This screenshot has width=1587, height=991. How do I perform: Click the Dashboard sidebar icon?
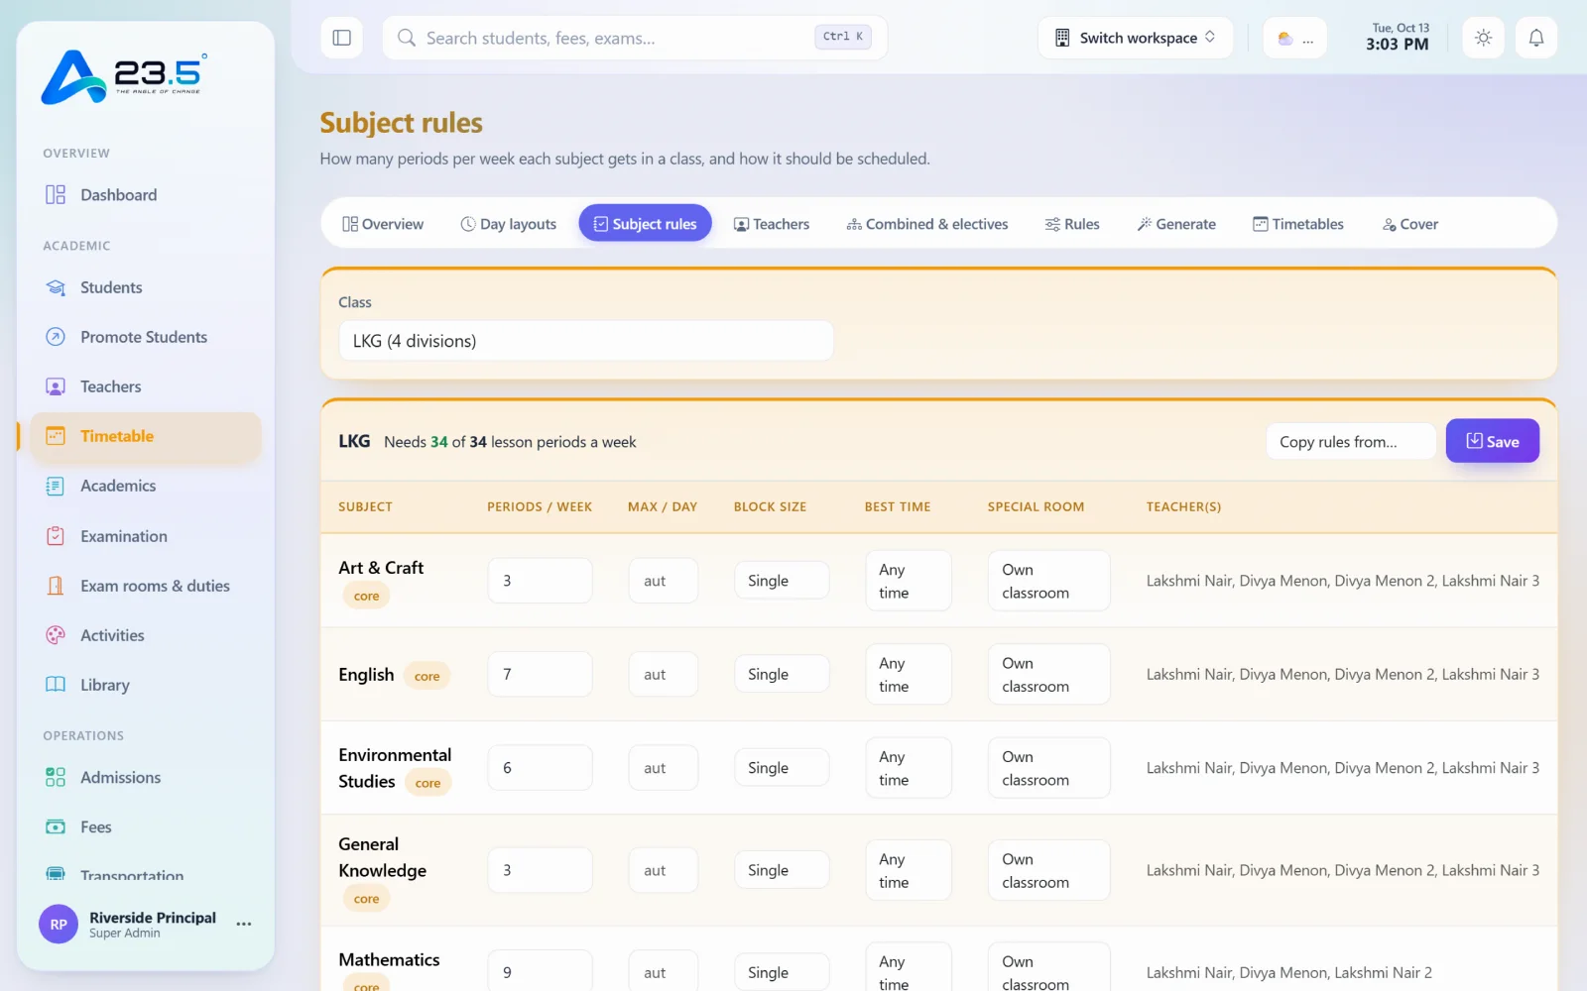click(x=56, y=194)
